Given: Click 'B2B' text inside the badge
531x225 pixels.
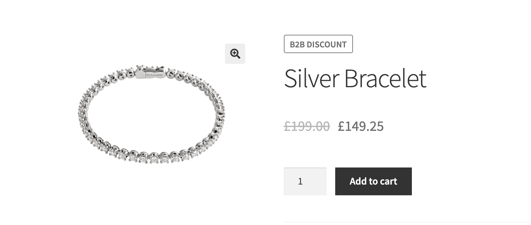Looking at the screenshot, I should (x=297, y=44).
